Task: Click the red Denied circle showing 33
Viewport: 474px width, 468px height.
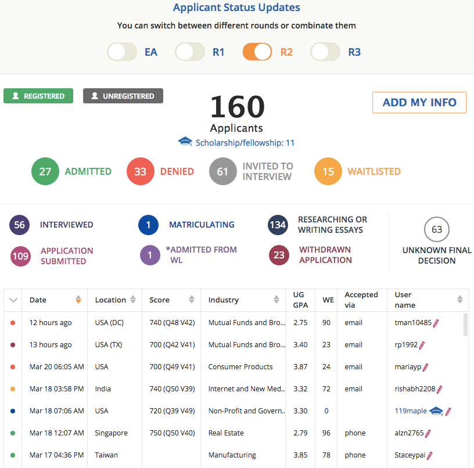Action: tap(141, 172)
